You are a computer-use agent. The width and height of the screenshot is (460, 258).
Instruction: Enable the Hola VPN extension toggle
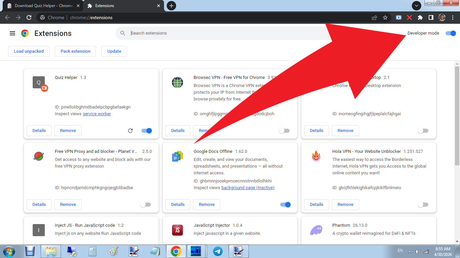423,205
